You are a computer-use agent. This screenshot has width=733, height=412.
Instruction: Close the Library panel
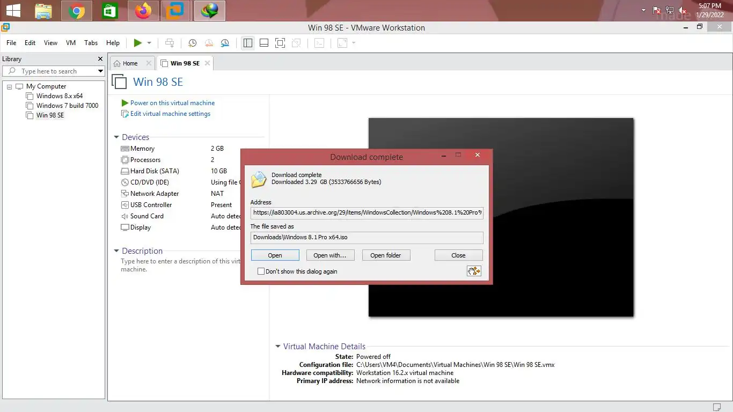point(100,59)
